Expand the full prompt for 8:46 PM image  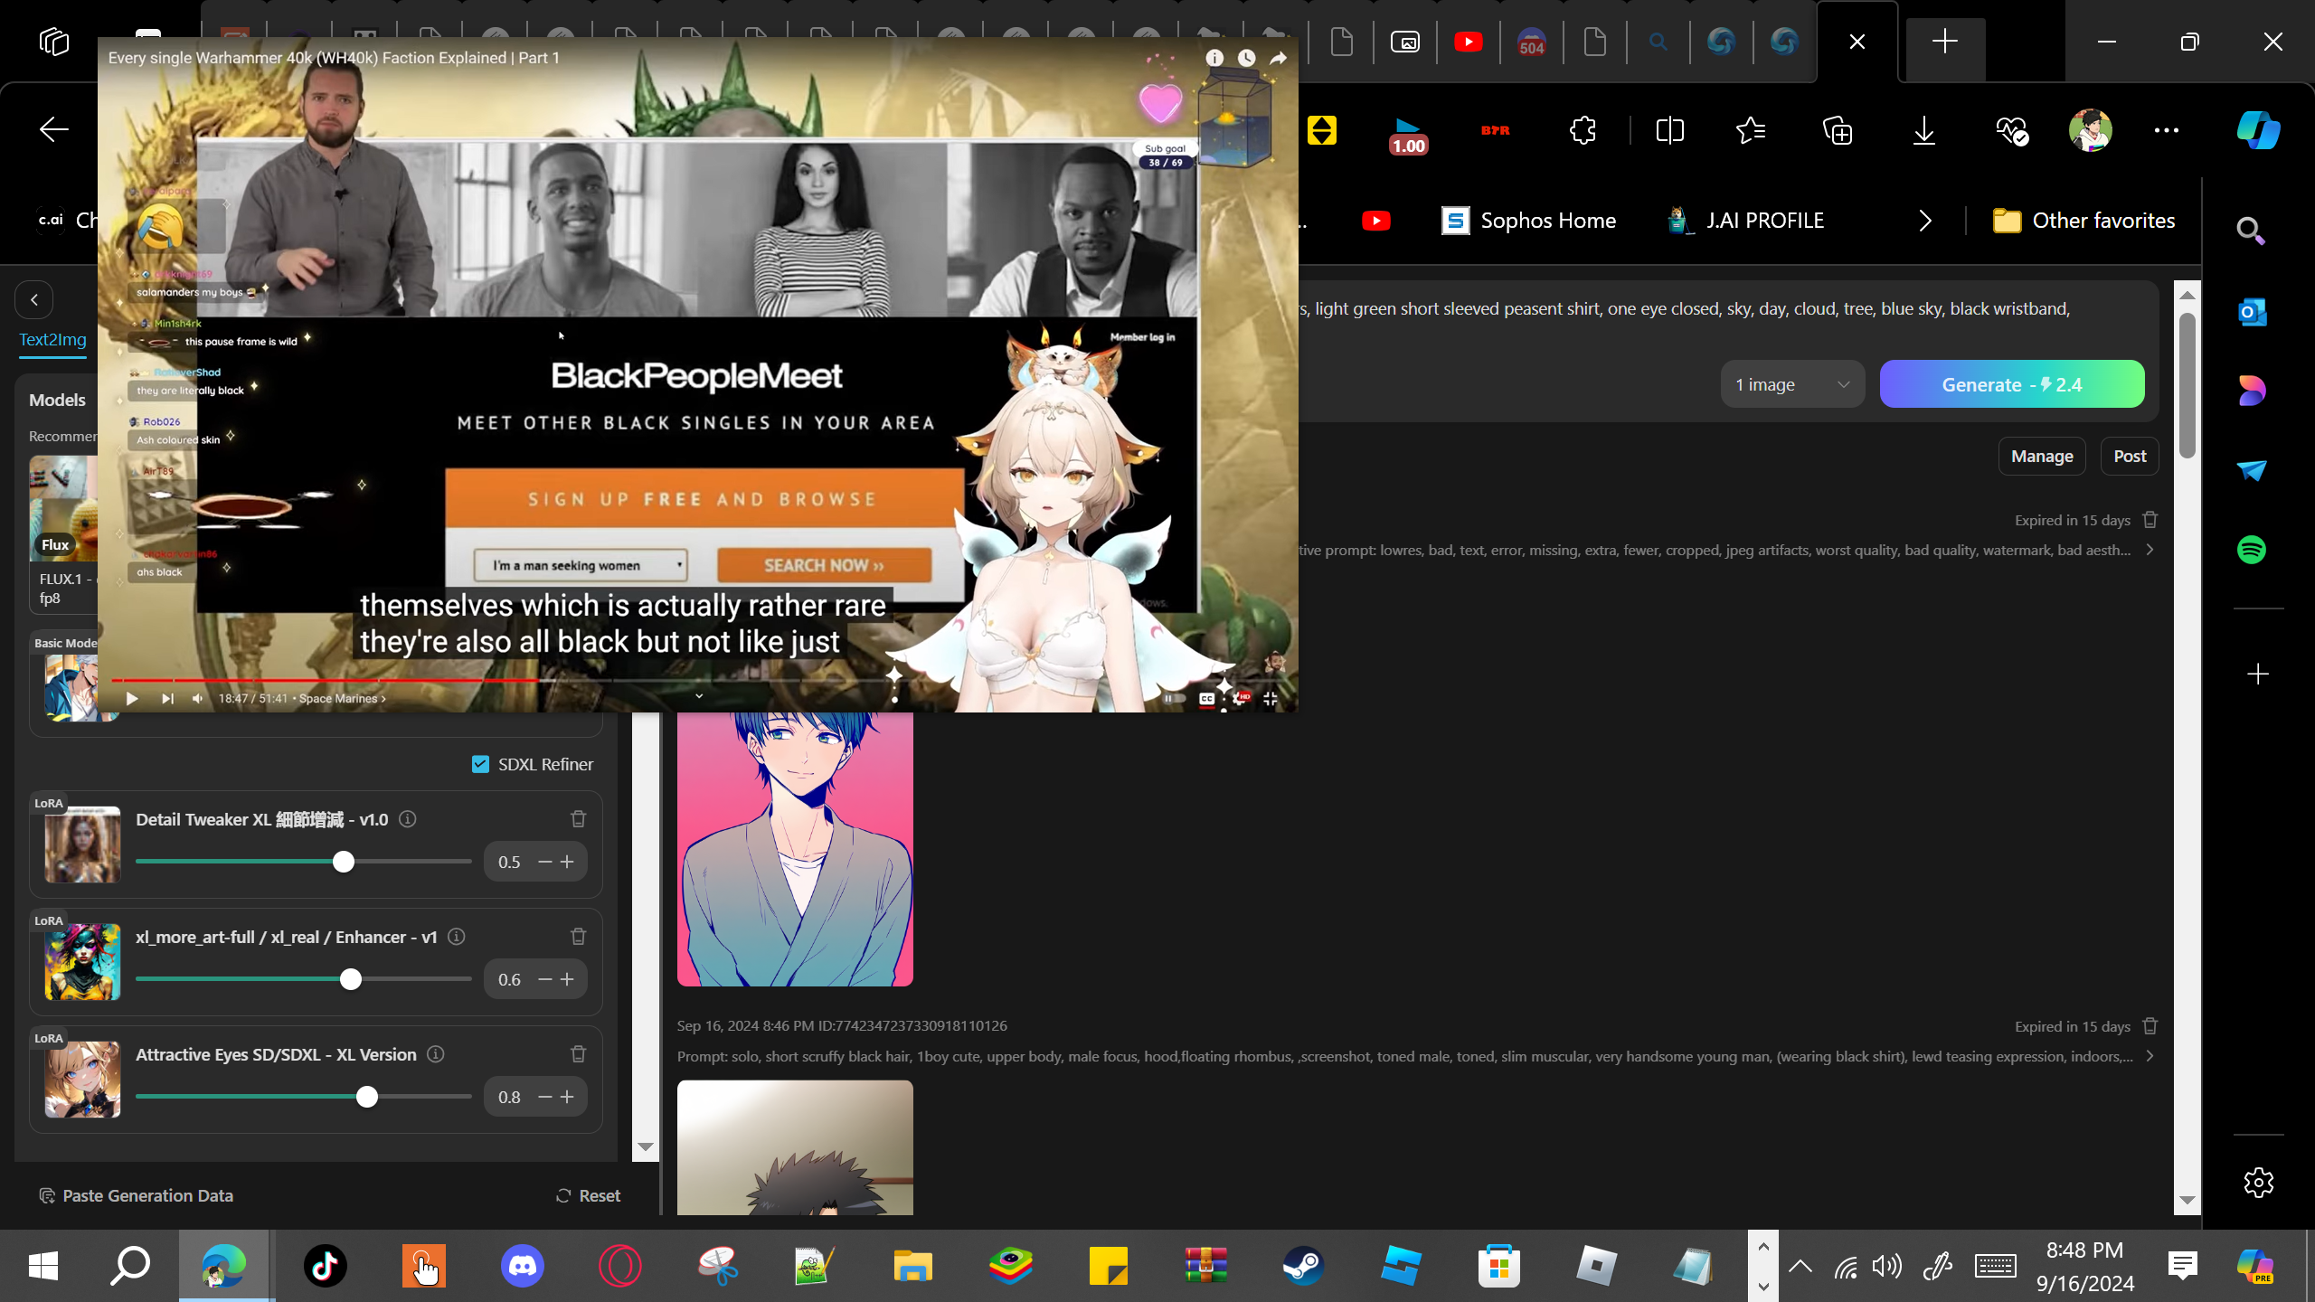(2150, 1056)
